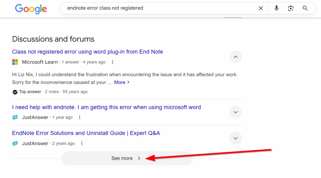Start voice search with microphone icon
This screenshot has height=178, width=321.
(276, 8)
